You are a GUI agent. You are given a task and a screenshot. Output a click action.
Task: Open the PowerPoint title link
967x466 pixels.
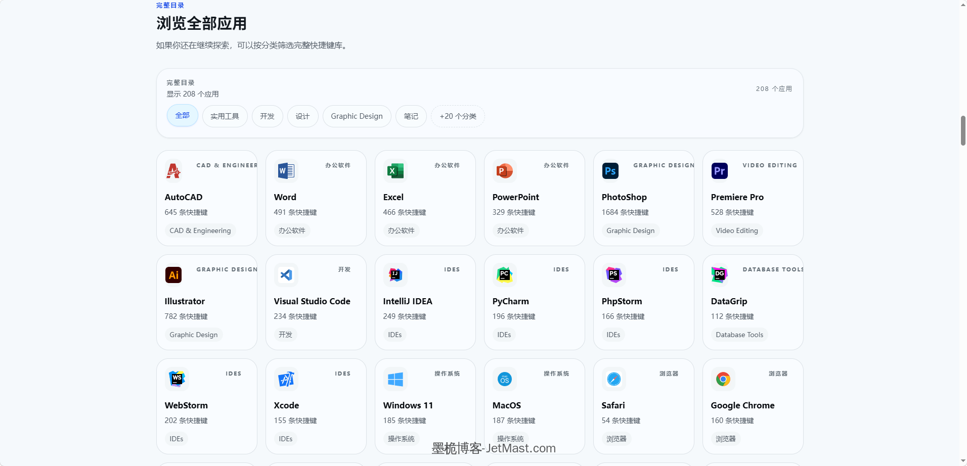pyautogui.click(x=516, y=197)
